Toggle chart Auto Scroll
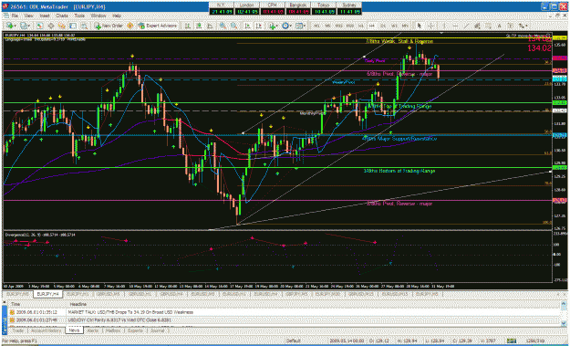The width and height of the screenshot is (570, 346). point(247,26)
